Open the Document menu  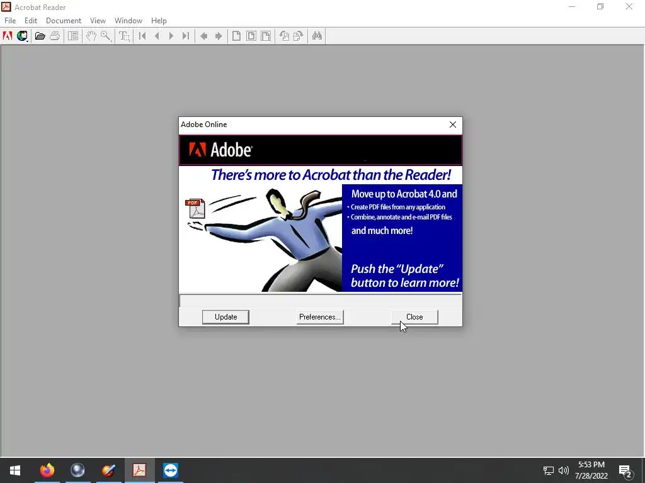point(64,21)
